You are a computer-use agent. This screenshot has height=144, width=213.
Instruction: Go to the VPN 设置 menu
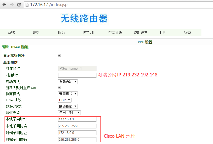[x=140, y=32]
